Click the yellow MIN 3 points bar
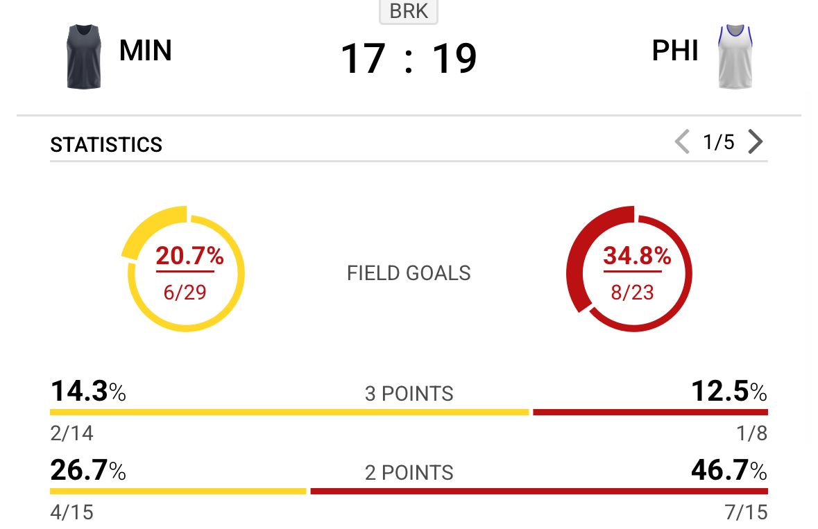 (289, 413)
